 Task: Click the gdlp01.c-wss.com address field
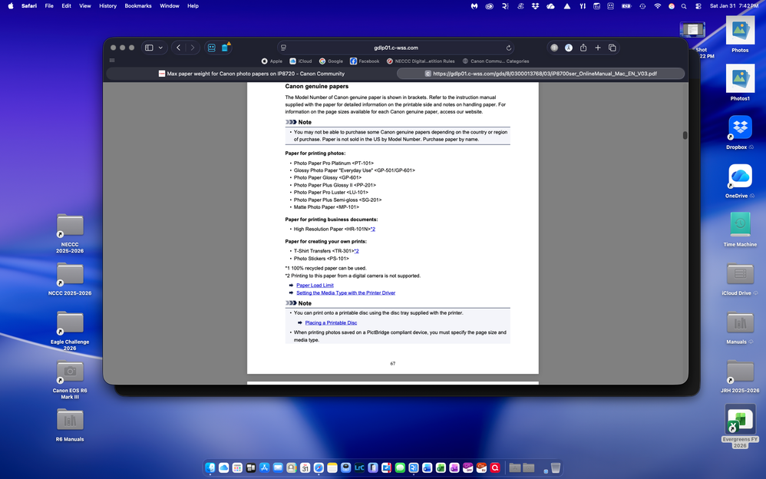coord(396,48)
